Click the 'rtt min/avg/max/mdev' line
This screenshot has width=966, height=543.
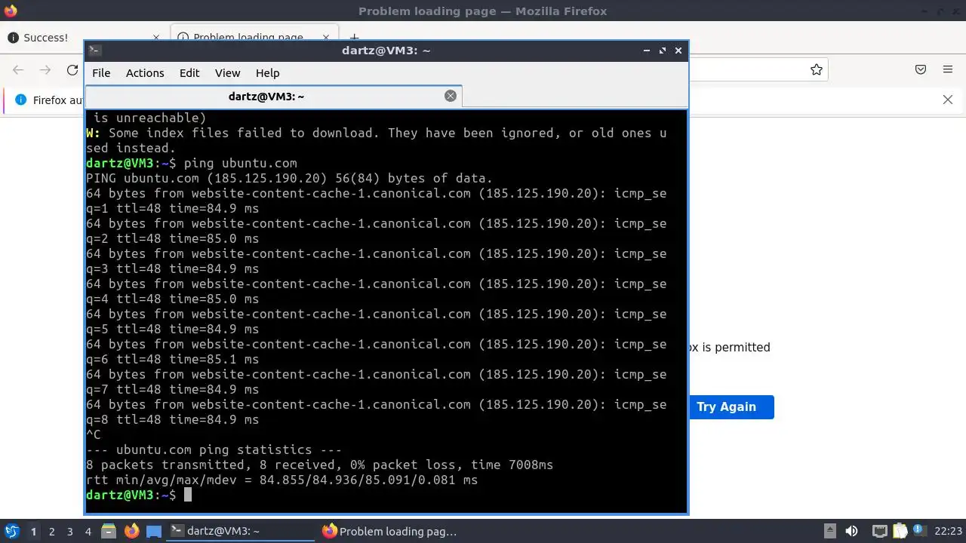coord(282,480)
